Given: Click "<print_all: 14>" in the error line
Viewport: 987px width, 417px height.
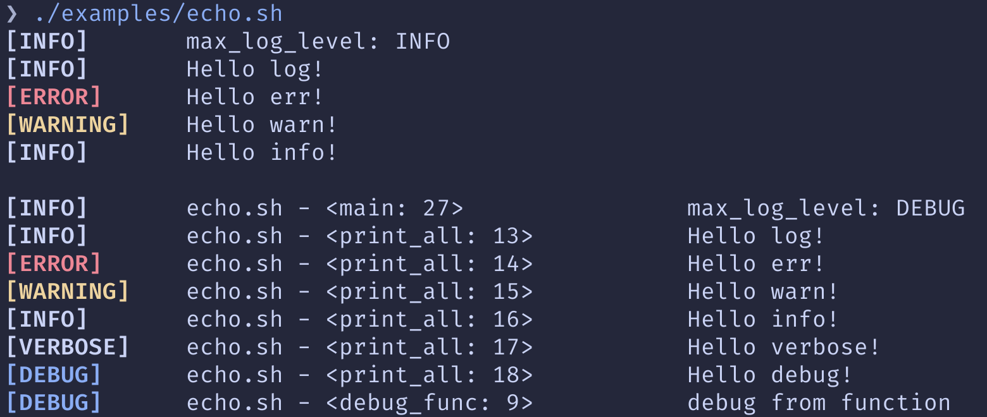Looking at the screenshot, I should tap(430, 263).
